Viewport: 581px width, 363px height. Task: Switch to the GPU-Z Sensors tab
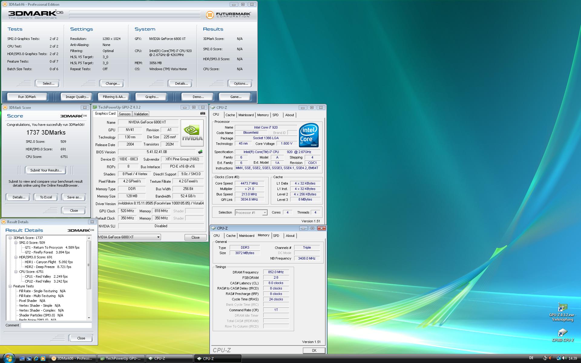(125, 114)
